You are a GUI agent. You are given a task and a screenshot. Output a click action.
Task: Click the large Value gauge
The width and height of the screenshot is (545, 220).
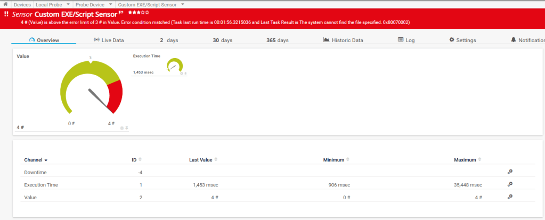(91, 88)
